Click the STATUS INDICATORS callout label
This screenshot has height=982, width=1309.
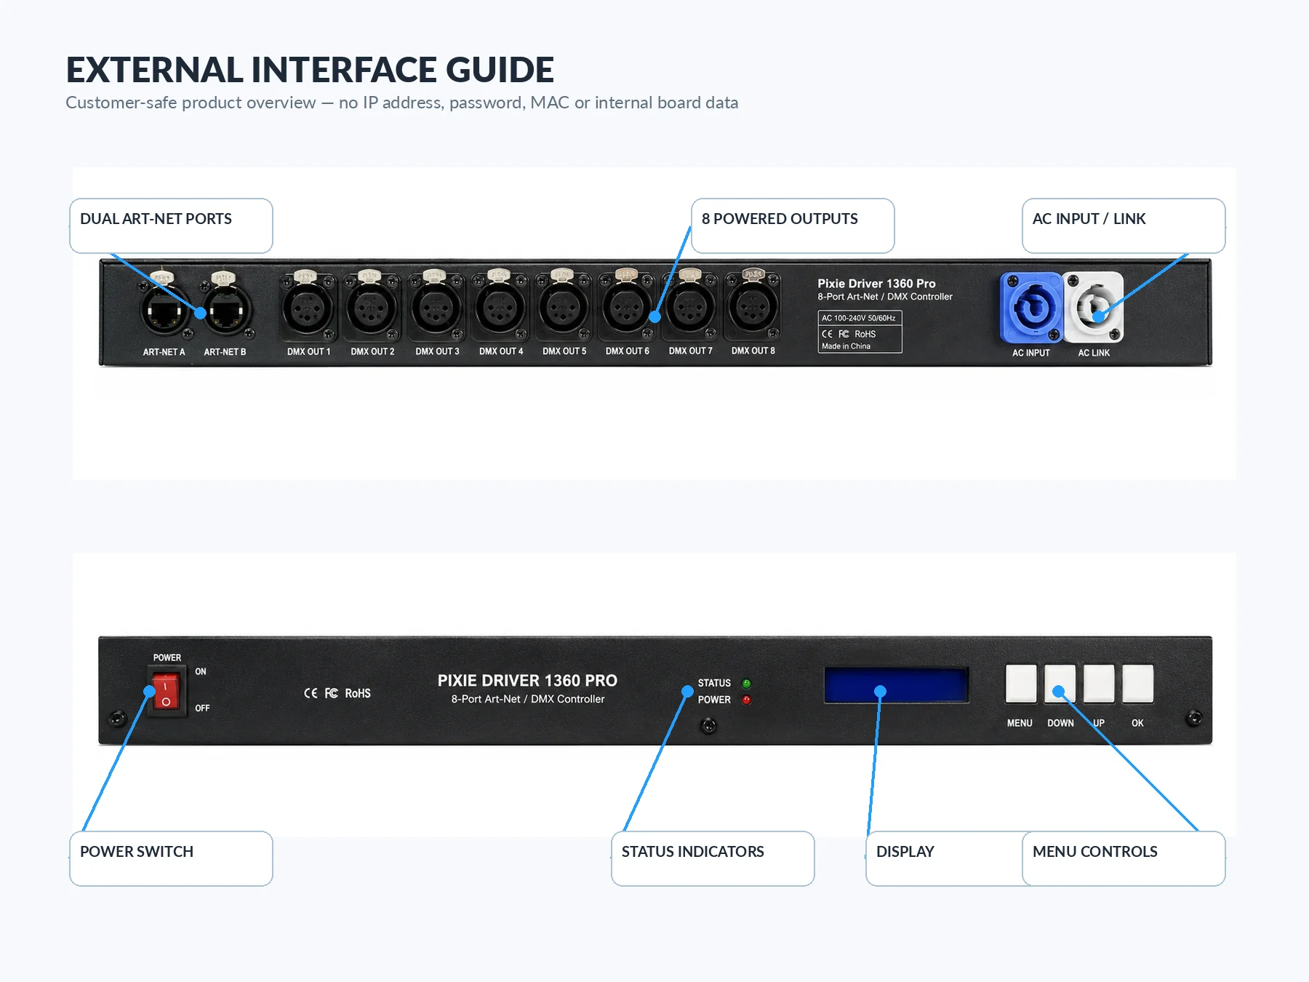click(713, 858)
